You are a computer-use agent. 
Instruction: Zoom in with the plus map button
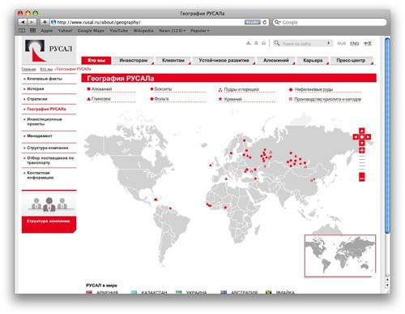(x=362, y=150)
